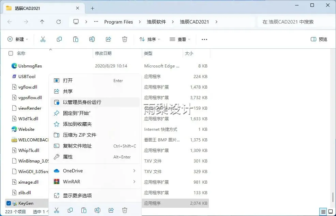Show hidden path with the address bar ellipsis
Image resolution: width=336 pixels, height=216 pixels.
pos(96,22)
